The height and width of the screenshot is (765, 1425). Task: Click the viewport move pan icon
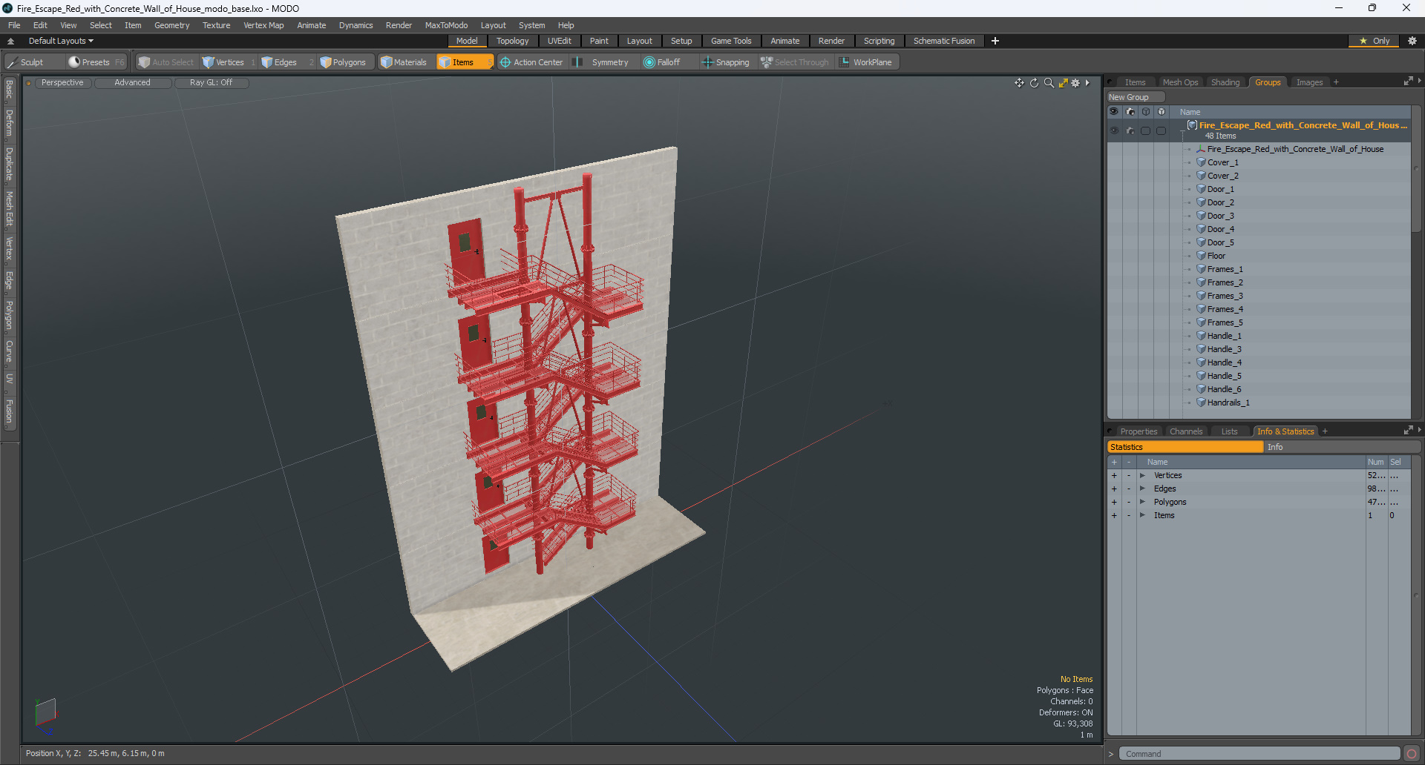(1019, 83)
